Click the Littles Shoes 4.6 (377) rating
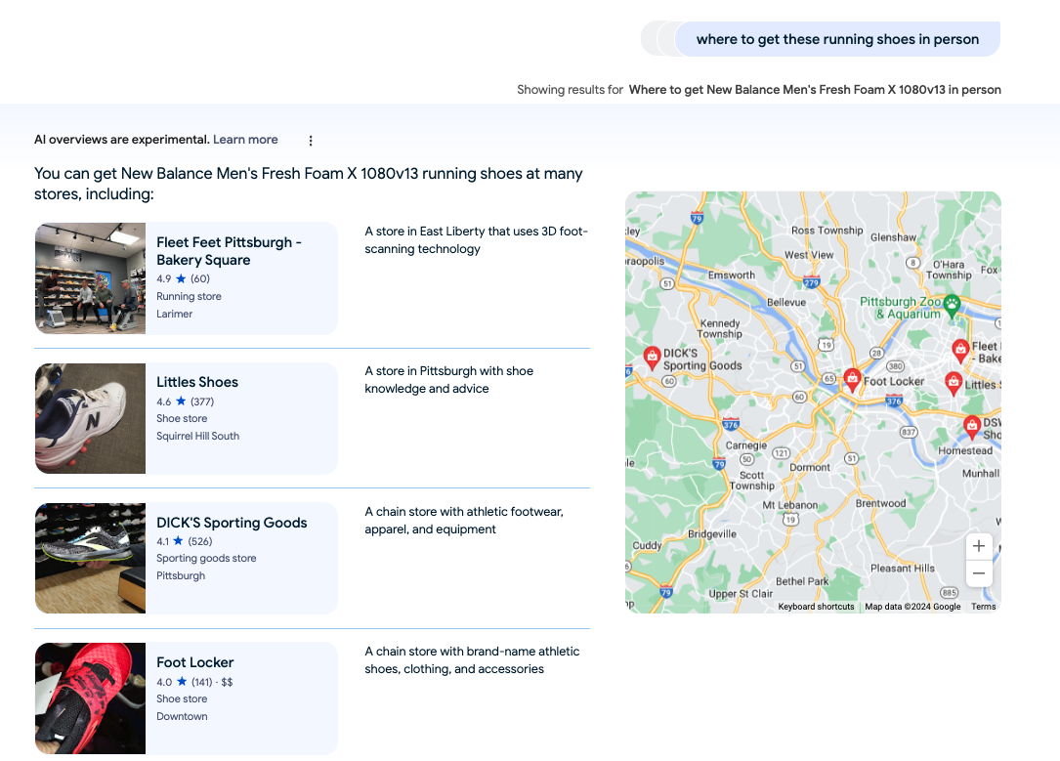The width and height of the screenshot is (1060, 761). 186,402
